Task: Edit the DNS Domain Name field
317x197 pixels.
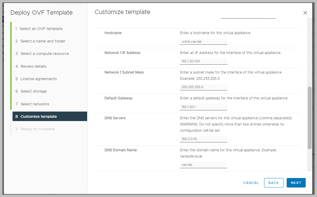Action: coord(203,165)
